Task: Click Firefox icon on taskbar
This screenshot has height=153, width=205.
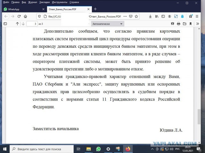Action: [x=128, y=149]
